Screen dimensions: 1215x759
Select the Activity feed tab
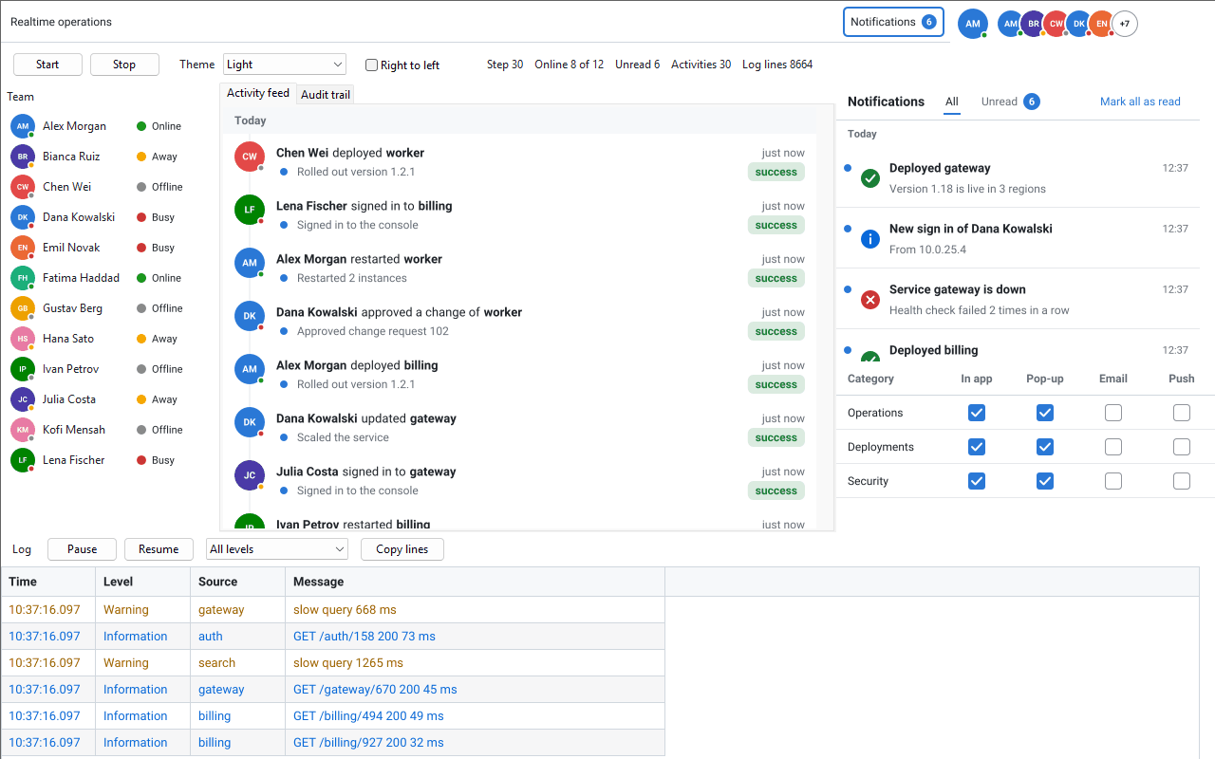point(258,93)
